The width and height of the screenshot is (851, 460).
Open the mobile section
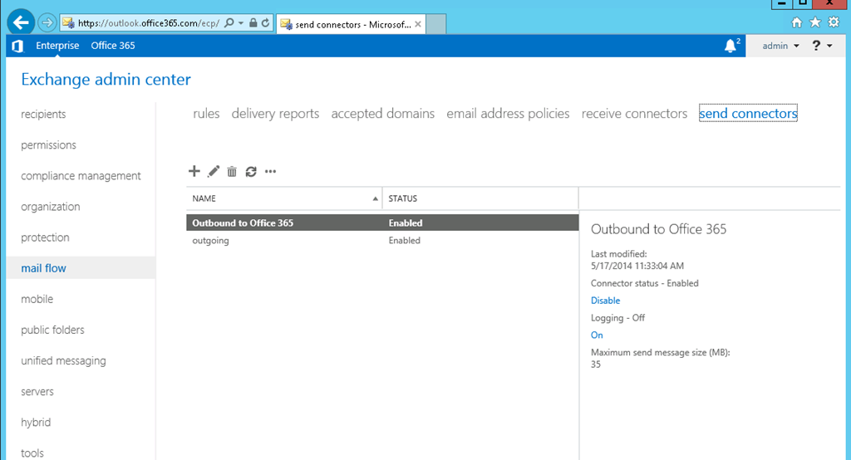click(37, 299)
